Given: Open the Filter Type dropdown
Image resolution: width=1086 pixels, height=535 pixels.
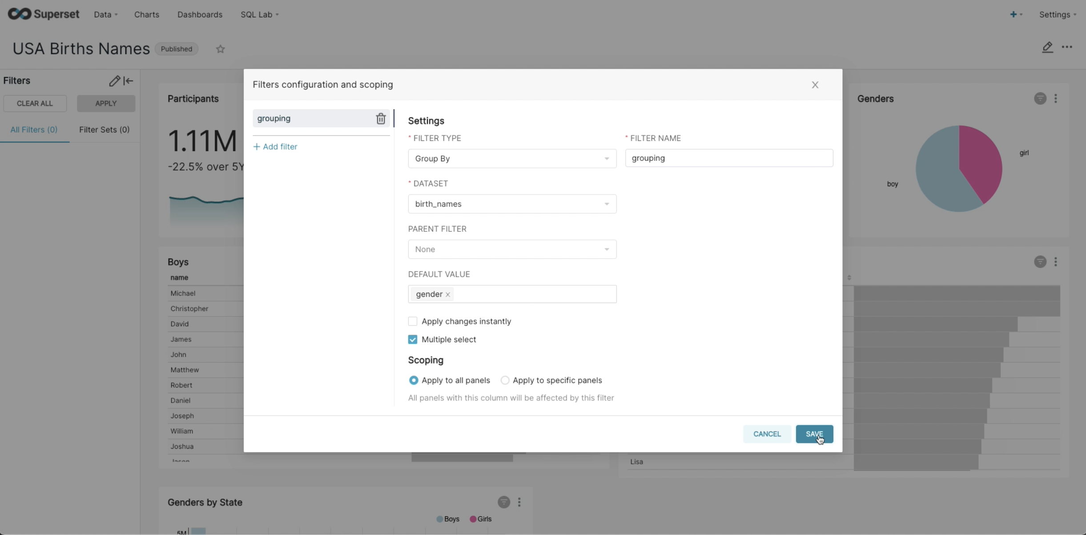Looking at the screenshot, I should pos(512,159).
